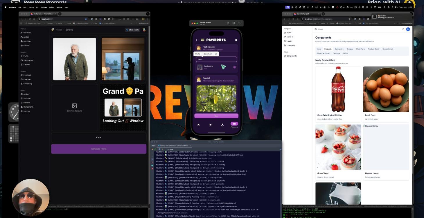
Task: Open the Debug menu in menu bar
Action: pyautogui.click(x=51, y=7)
